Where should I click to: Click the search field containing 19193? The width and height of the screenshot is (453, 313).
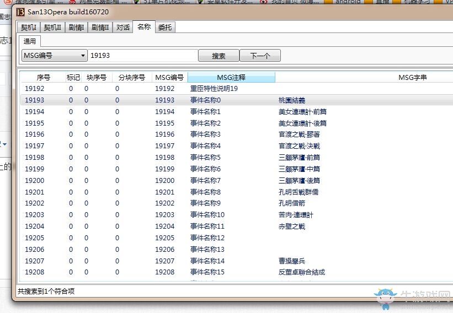click(142, 56)
